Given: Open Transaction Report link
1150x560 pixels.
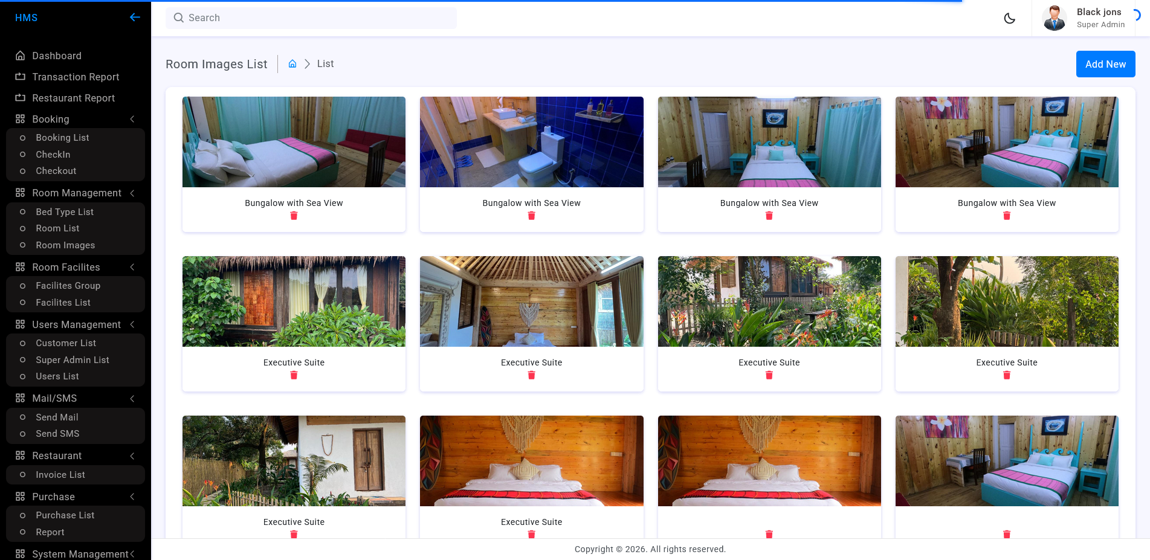Looking at the screenshot, I should click(76, 77).
